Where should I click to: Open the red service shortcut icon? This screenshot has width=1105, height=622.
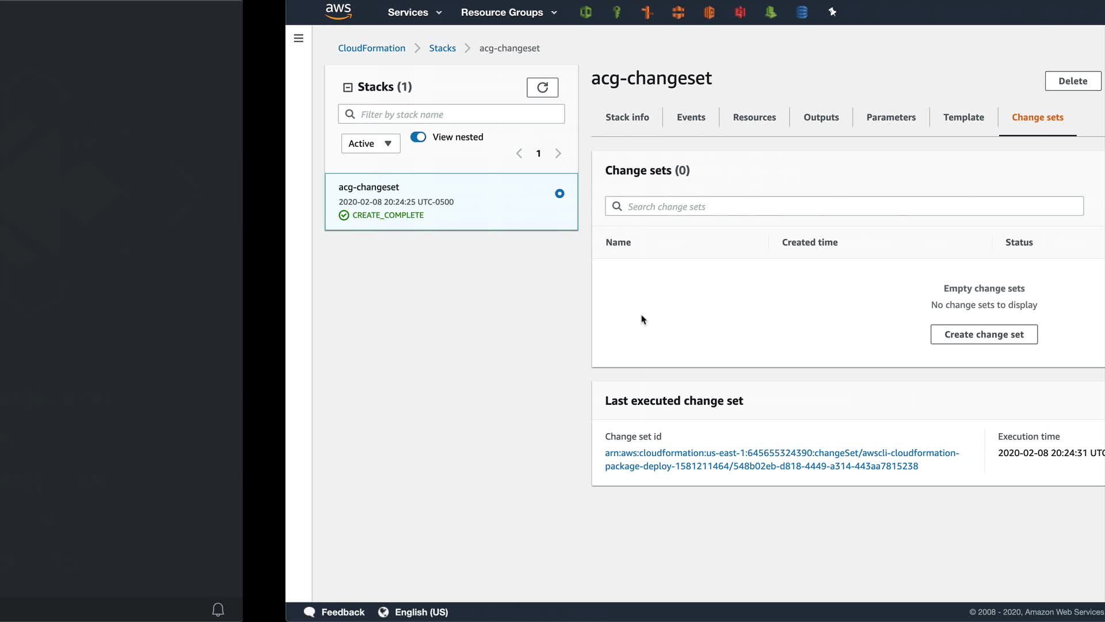tap(740, 12)
